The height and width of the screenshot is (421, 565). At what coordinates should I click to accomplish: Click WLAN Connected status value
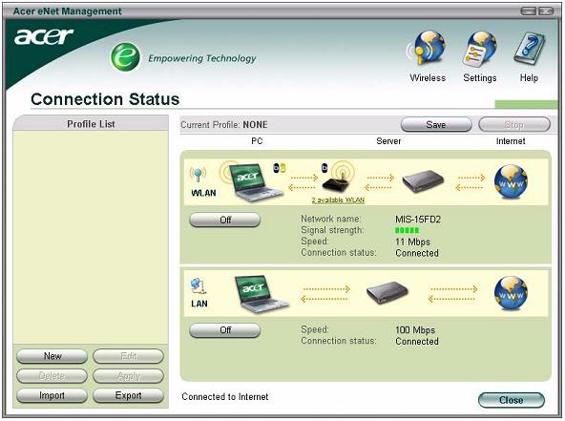coord(417,253)
